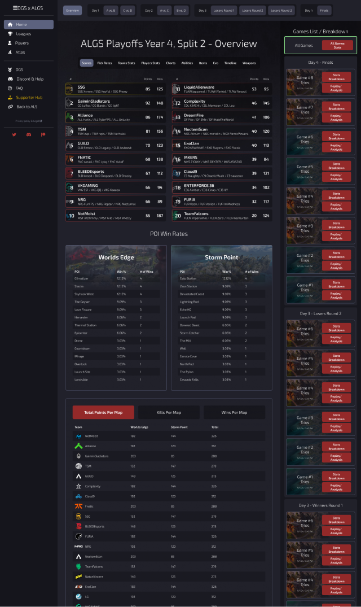This screenshot has width=361, height=607.
Task: Select the Scores sub-tab
Action: [x=86, y=63]
